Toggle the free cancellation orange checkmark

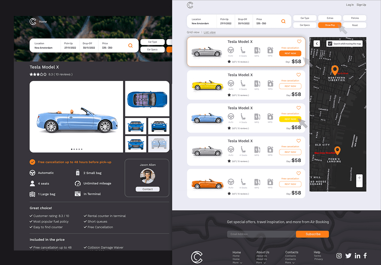tap(32, 162)
